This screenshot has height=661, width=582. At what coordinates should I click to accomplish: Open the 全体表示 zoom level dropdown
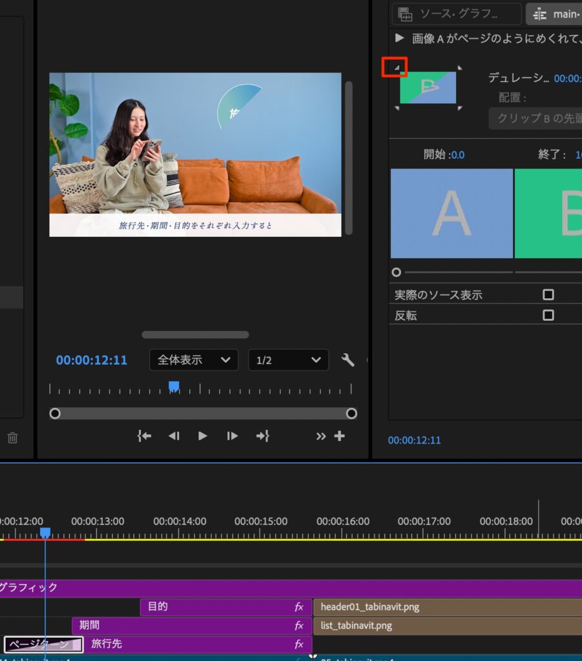[x=194, y=360]
